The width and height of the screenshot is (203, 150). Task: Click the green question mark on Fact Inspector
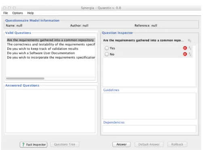tap(23, 145)
